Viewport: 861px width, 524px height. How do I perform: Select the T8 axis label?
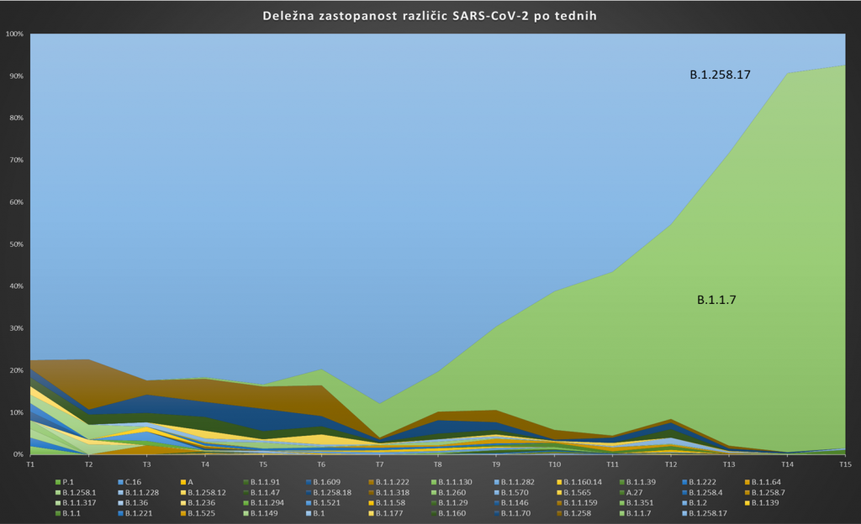pos(437,464)
